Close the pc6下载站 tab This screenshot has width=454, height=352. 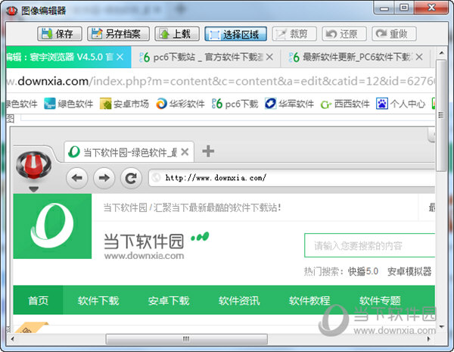269,57
